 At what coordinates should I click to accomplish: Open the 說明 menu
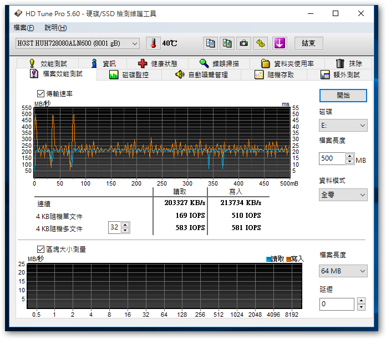tap(55, 28)
